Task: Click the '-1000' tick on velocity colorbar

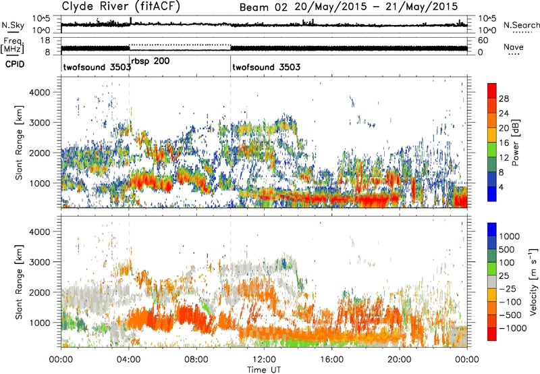Action: tap(513, 328)
